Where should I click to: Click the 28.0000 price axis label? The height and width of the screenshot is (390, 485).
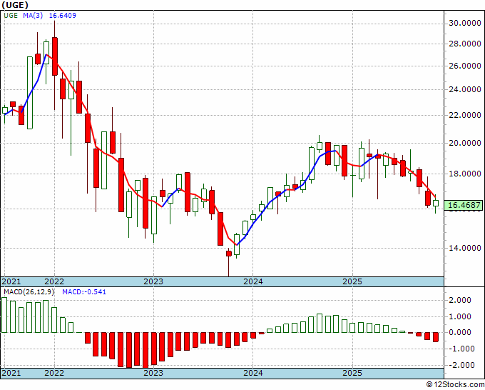pos(465,44)
